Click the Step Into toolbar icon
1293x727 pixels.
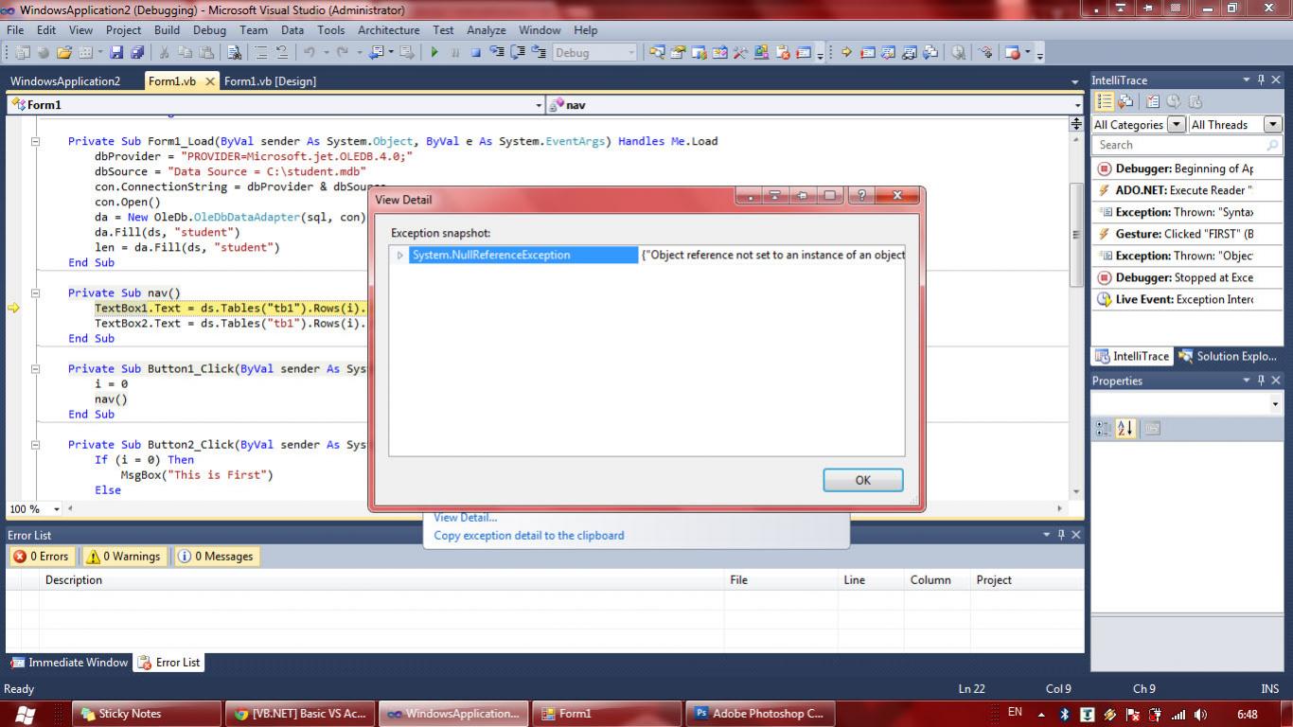click(497, 53)
